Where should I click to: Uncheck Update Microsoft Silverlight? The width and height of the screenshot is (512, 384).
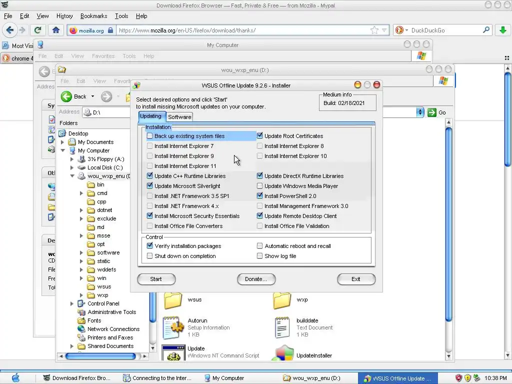[149, 186]
